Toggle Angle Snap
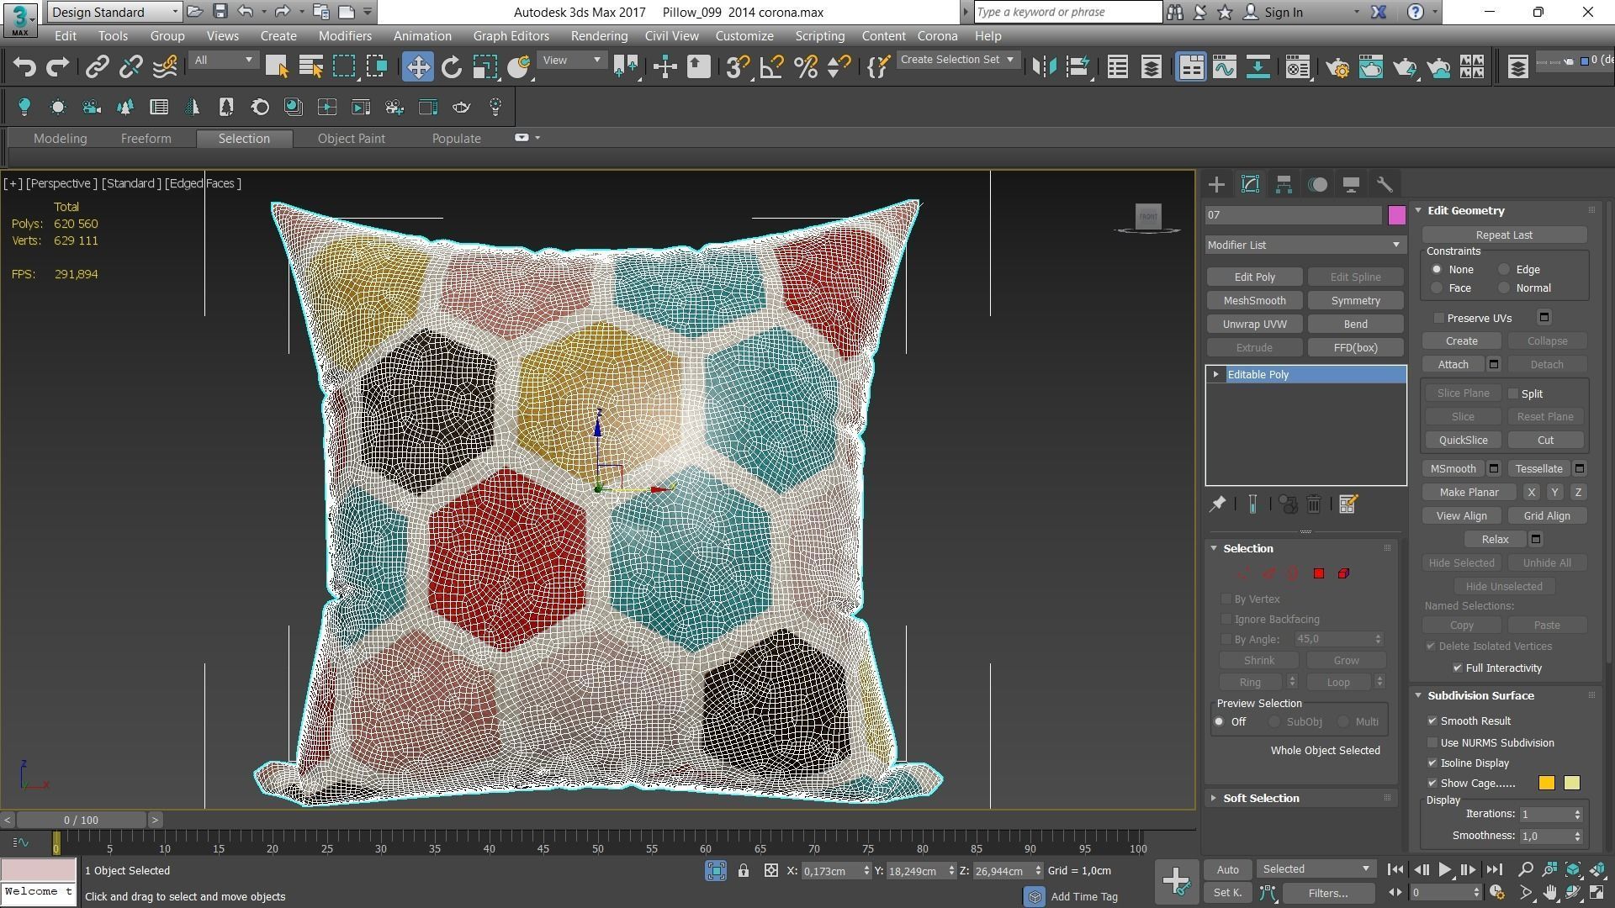This screenshot has height=908, width=1615. pyautogui.click(x=771, y=67)
